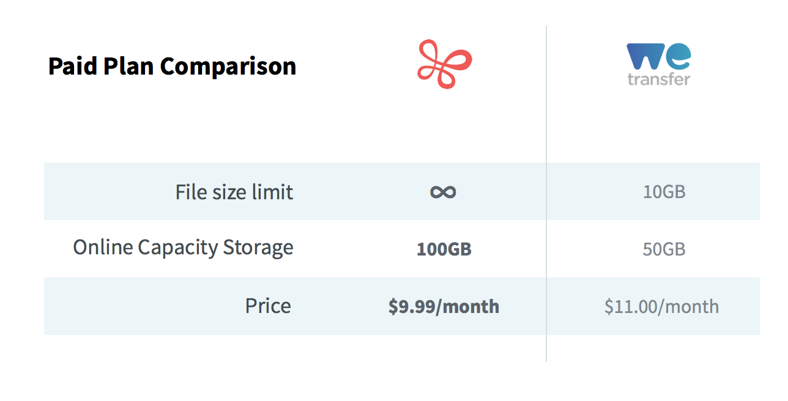Click the gray "transfer" wordmark
The width and height of the screenshot is (788, 401).
pos(659,79)
